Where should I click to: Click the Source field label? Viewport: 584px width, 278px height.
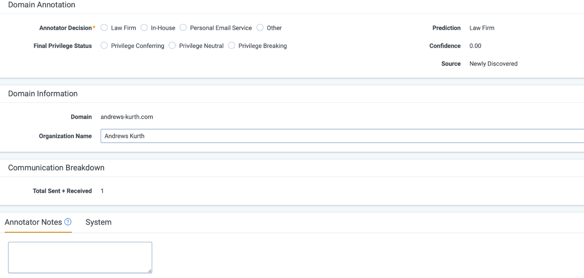(x=451, y=64)
